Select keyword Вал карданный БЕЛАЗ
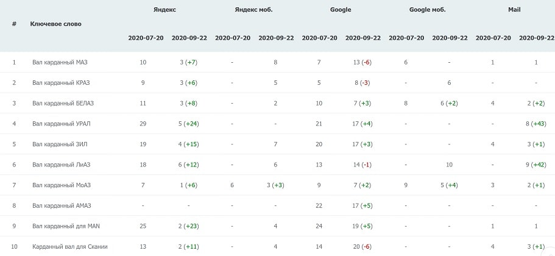Screen dimensions: 555x256 point(63,104)
